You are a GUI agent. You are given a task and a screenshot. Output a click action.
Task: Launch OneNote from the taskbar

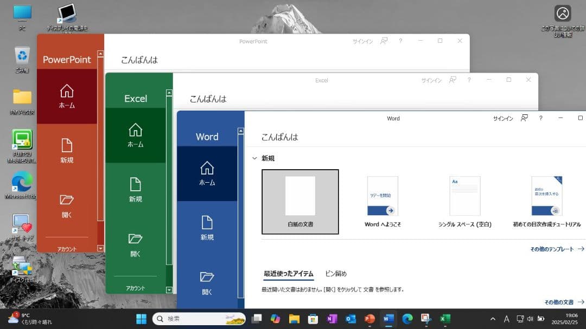(332, 319)
